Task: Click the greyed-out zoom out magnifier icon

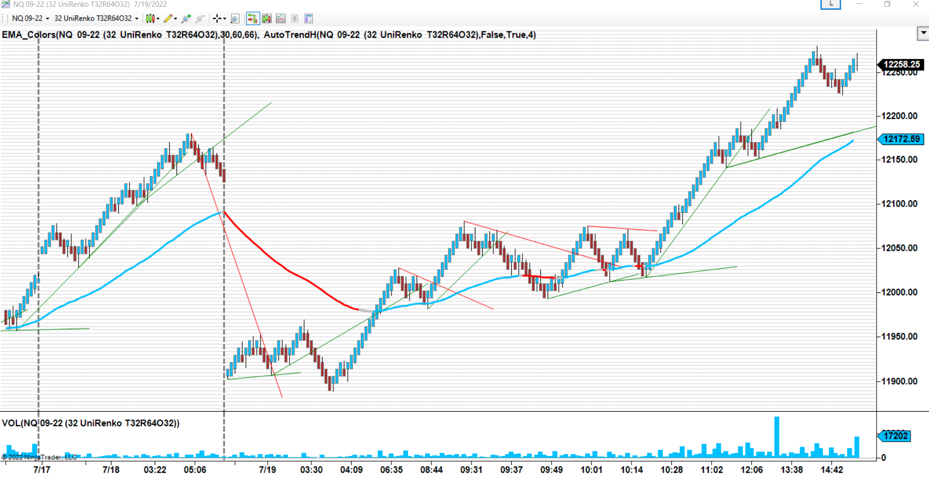Action: click(200, 18)
